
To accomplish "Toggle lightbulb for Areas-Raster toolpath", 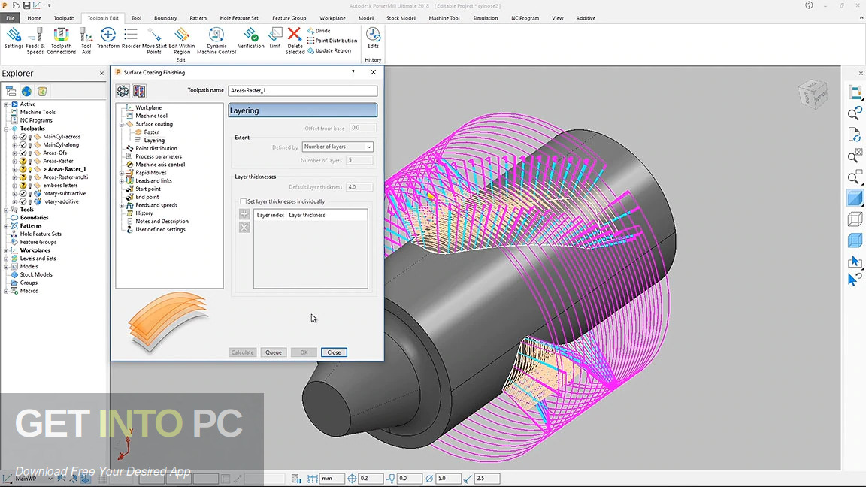I will click(x=30, y=162).
